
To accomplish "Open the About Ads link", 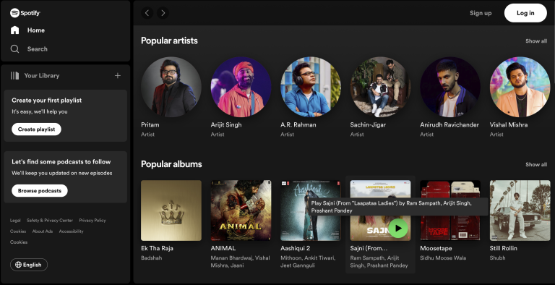I will click(43, 231).
